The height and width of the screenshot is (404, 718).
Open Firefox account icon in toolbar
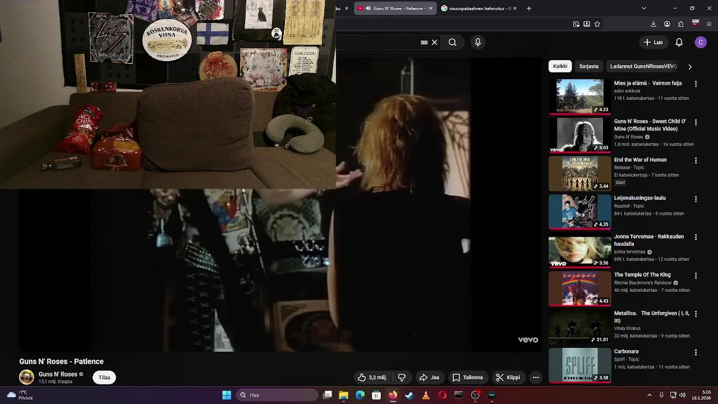(x=667, y=24)
